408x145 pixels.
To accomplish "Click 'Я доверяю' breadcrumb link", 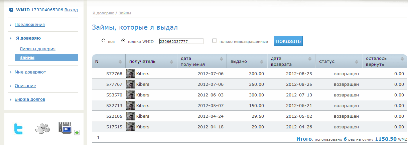I will [103, 13].
